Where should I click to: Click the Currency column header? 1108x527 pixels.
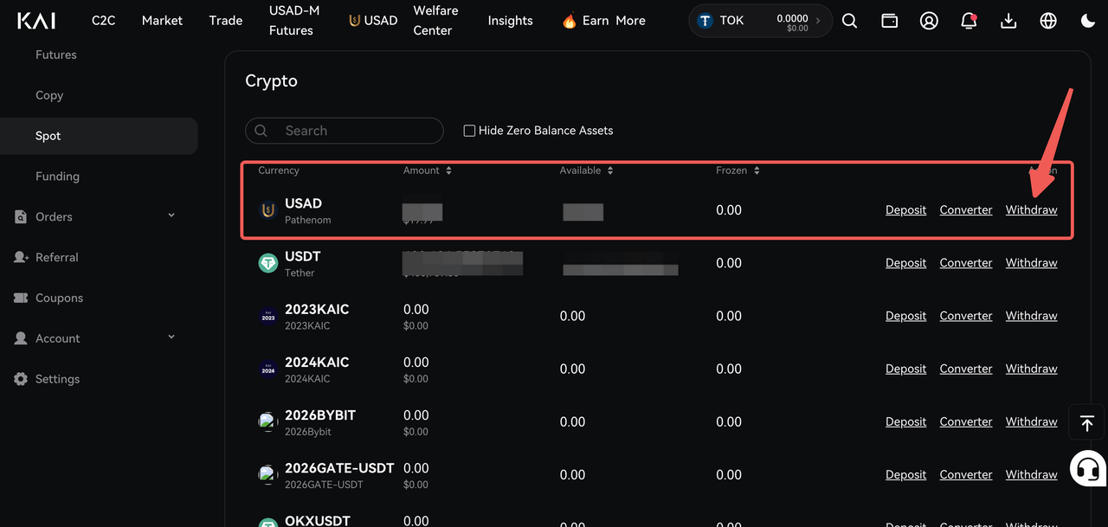[x=279, y=170]
